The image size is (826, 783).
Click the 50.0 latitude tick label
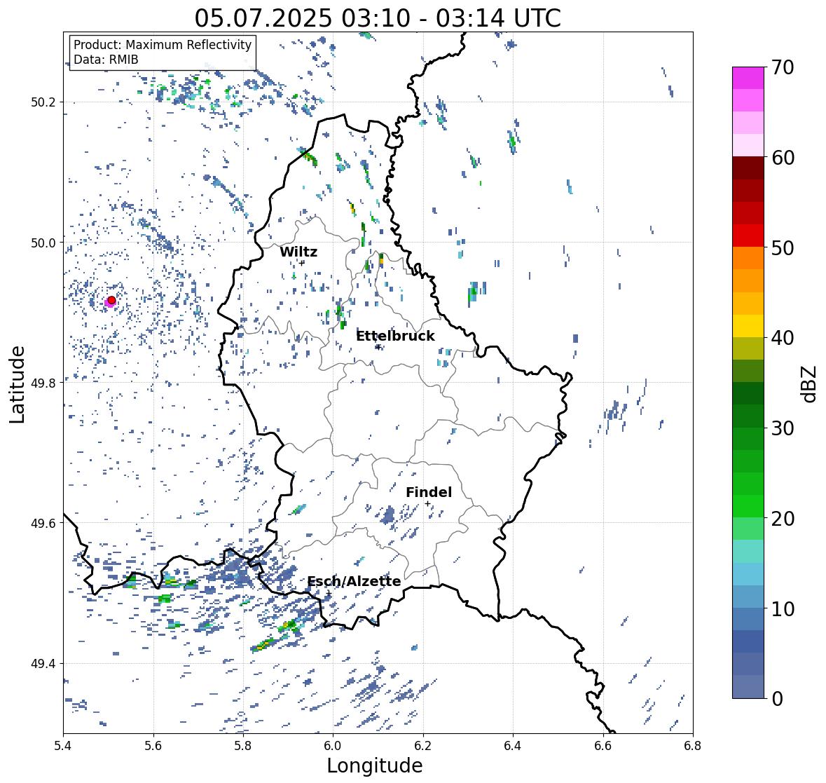point(44,243)
